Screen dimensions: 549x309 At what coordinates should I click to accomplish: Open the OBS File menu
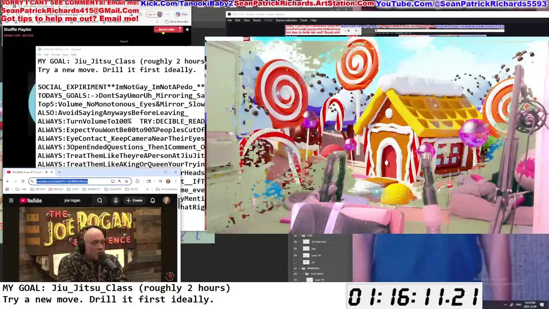pos(229,20)
